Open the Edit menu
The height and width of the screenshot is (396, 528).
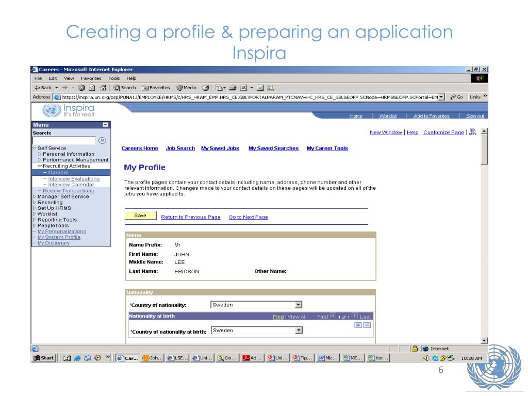53,78
